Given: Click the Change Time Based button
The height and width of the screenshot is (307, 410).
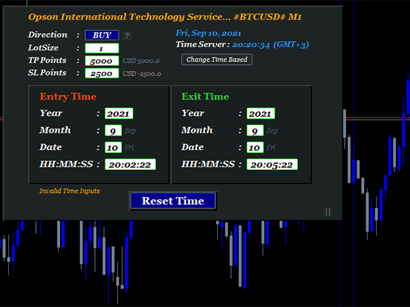Looking at the screenshot, I should click(217, 59).
